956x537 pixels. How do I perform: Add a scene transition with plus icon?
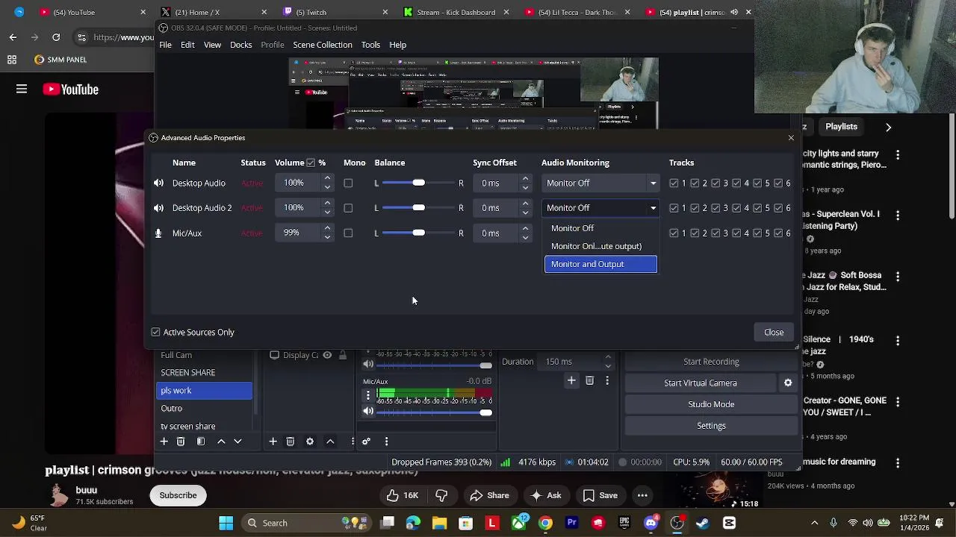pyautogui.click(x=571, y=380)
